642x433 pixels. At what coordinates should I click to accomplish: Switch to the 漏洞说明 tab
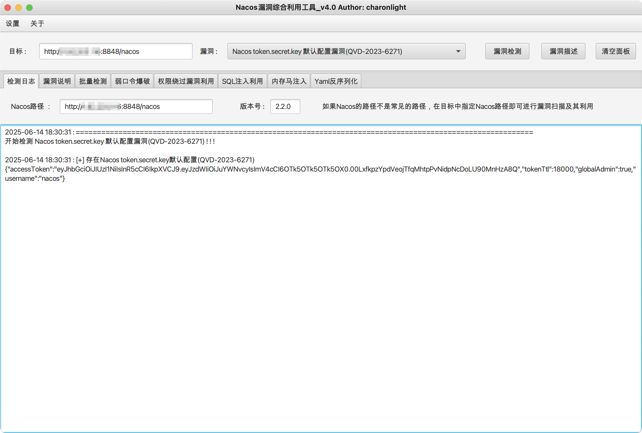click(x=57, y=81)
